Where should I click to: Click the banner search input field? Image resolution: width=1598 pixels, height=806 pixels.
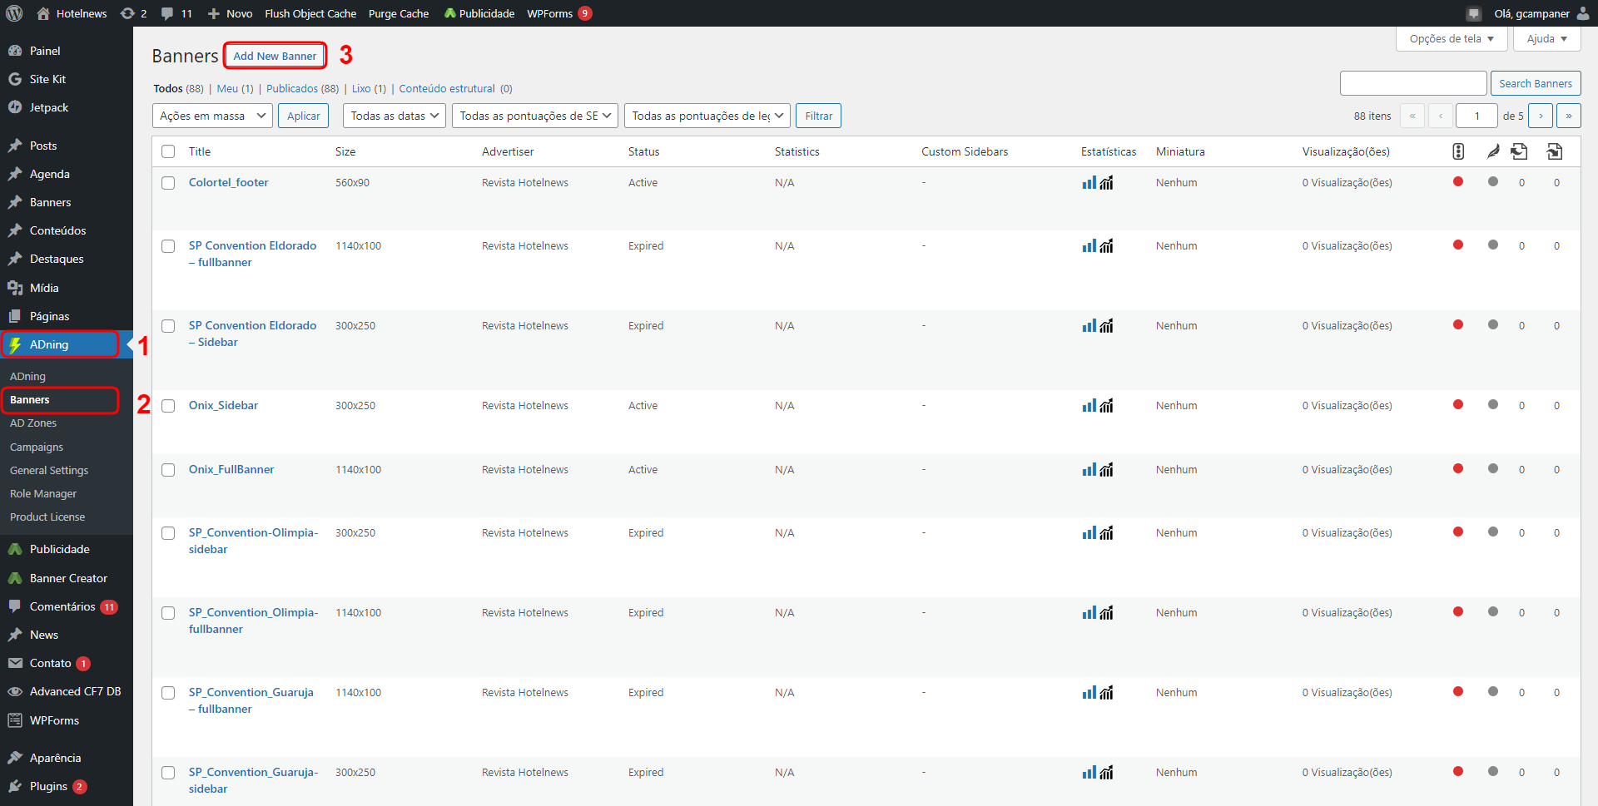coord(1412,83)
